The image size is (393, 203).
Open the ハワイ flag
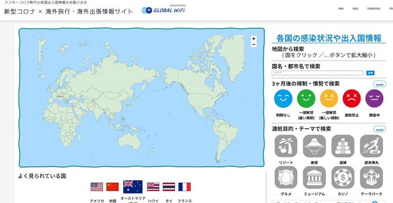[153, 187]
